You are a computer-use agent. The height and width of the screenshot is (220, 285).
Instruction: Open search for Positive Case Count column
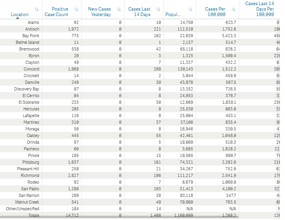[x=76, y=9]
